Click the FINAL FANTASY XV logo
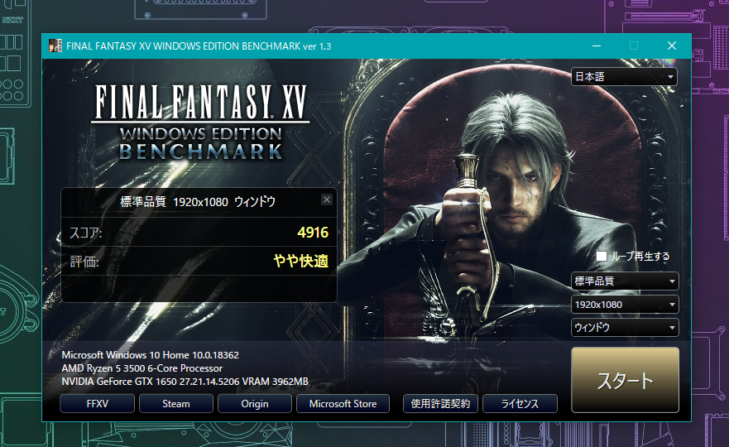Viewport: 729px width, 447px height. [x=200, y=123]
